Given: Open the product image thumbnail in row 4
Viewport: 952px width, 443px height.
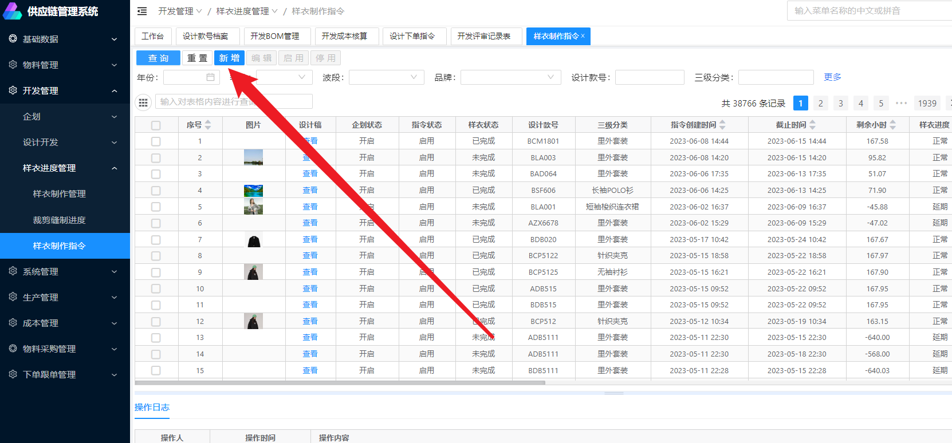Looking at the screenshot, I should click(253, 191).
